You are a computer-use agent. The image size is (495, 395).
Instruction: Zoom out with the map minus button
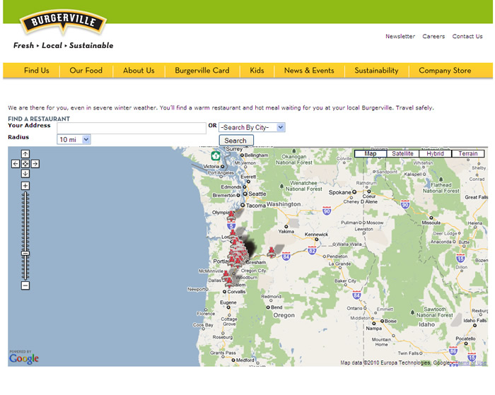[x=25, y=285]
